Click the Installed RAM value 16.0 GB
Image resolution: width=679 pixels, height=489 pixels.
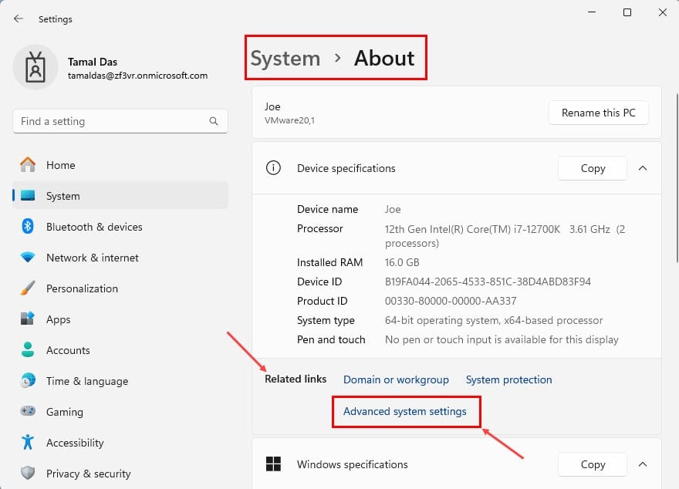[402, 262]
